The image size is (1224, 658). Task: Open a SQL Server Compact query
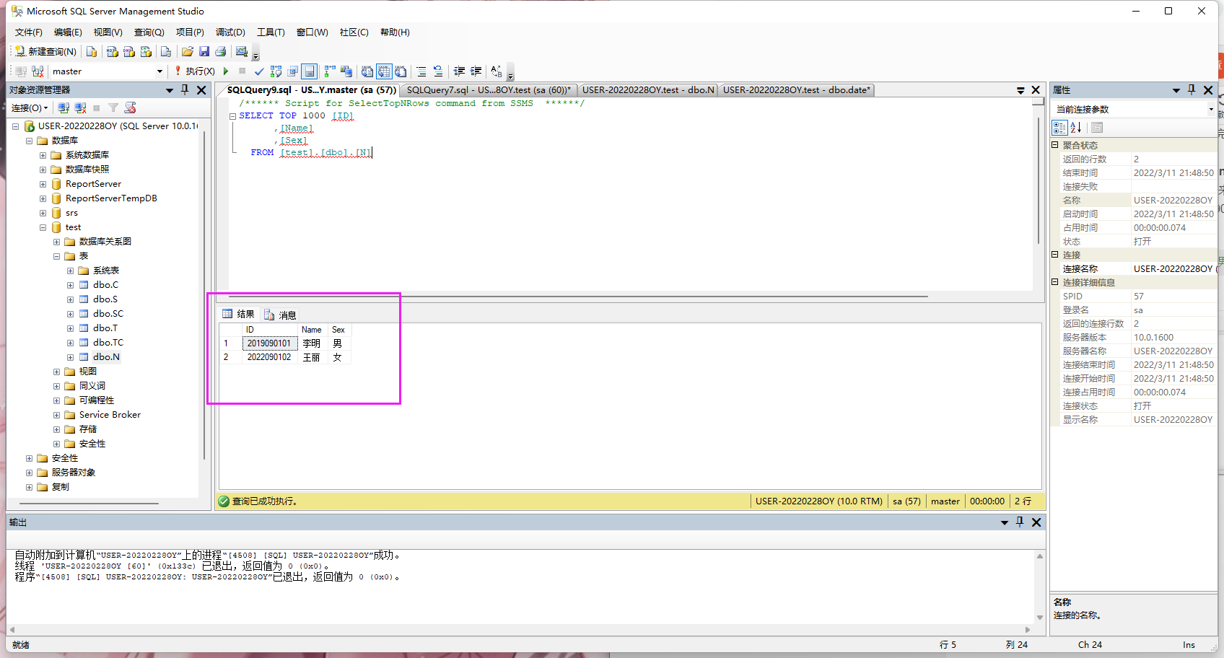pos(166,51)
